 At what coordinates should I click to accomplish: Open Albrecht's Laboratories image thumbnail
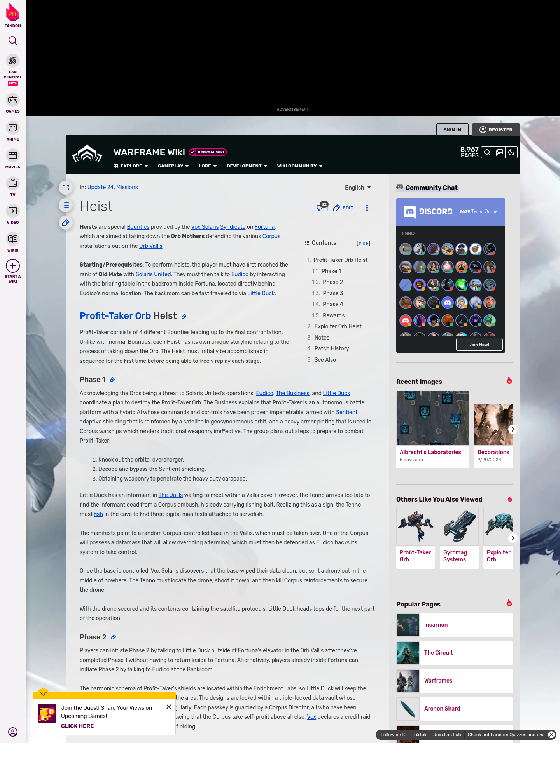pyautogui.click(x=433, y=418)
